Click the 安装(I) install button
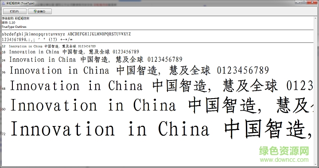This screenshot has height=168, width=319. pyautogui.click(x=40, y=11)
